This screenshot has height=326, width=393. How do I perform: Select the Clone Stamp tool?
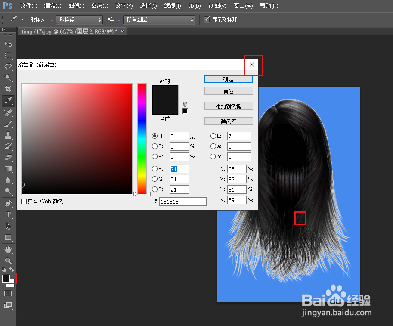click(8, 135)
